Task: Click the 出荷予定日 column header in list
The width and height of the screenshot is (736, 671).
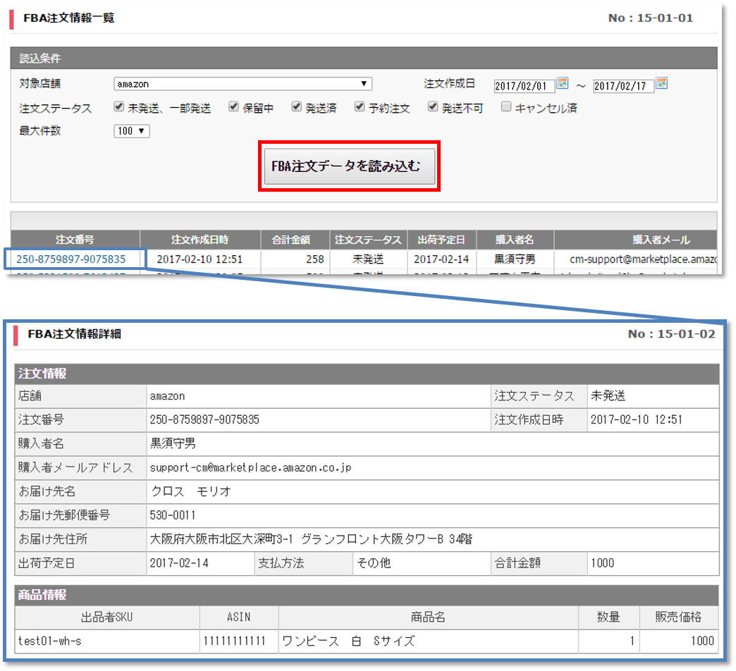Action: click(442, 240)
